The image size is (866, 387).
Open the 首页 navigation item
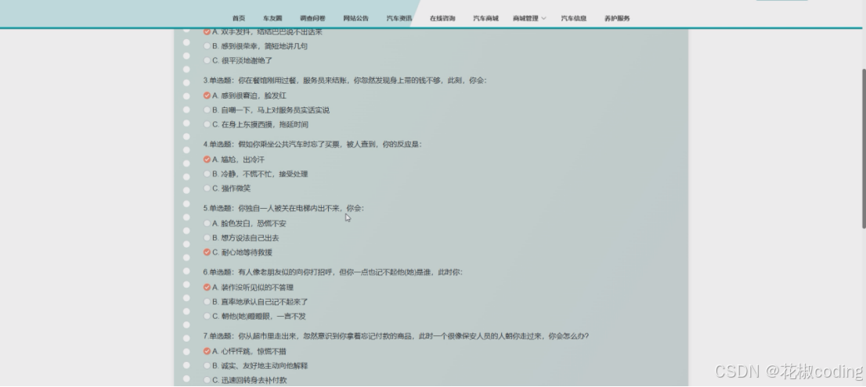pos(239,18)
